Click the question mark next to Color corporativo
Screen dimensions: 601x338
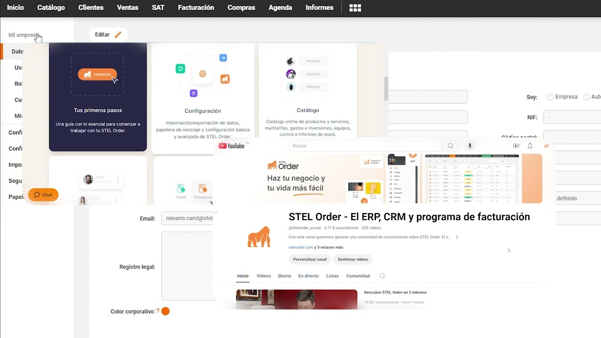click(158, 311)
